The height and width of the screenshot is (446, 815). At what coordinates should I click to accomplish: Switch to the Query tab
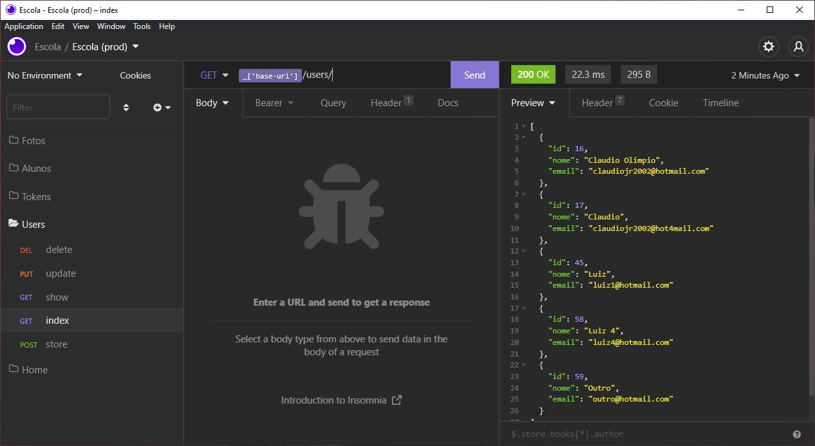(x=333, y=102)
